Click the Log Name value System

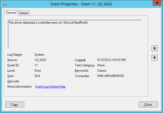[x=39, y=55]
